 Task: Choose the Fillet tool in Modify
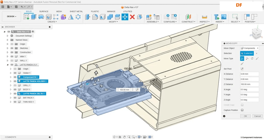pos(95,17)
